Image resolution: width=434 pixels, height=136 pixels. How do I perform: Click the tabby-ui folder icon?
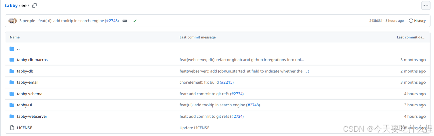coord(12,105)
